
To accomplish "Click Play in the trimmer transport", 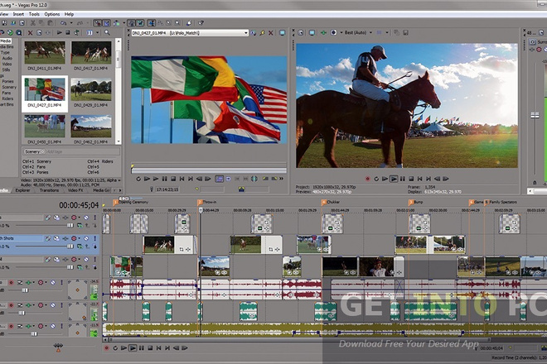I will pos(156,179).
